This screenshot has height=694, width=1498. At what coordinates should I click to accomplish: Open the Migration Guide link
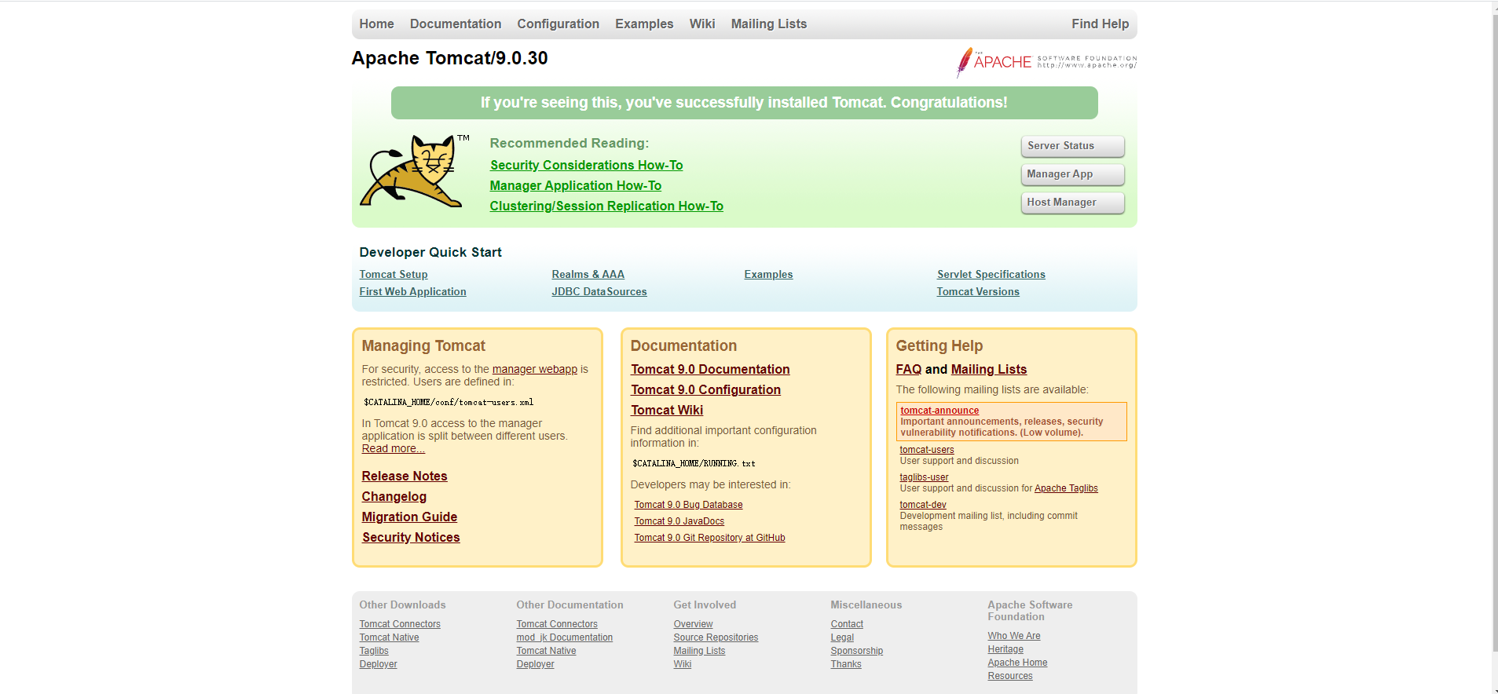coord(409,517)
